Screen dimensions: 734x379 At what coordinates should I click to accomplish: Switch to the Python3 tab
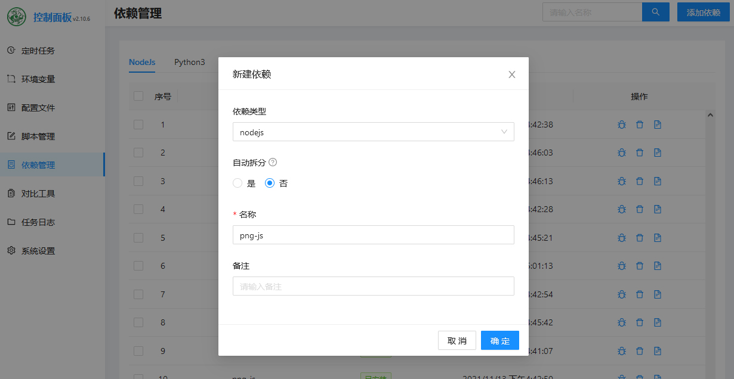(x=189, y=62)
